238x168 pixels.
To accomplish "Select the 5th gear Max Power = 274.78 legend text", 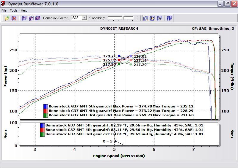I will click(x=133, y=106).
